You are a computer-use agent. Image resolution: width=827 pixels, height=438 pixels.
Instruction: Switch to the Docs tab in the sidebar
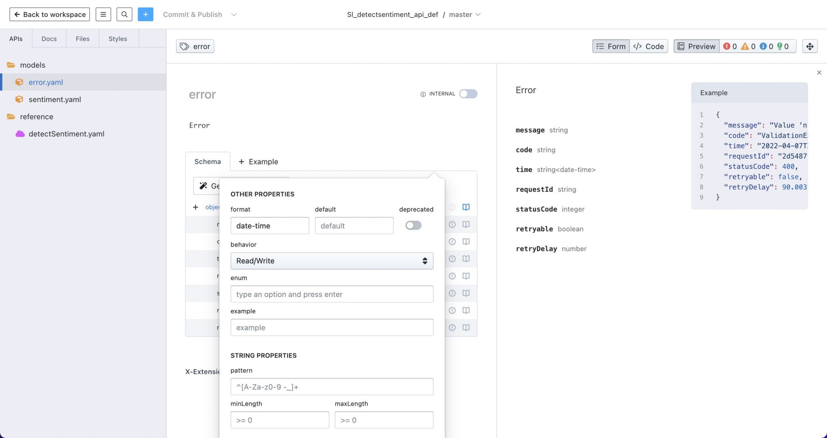pos(49,39)
